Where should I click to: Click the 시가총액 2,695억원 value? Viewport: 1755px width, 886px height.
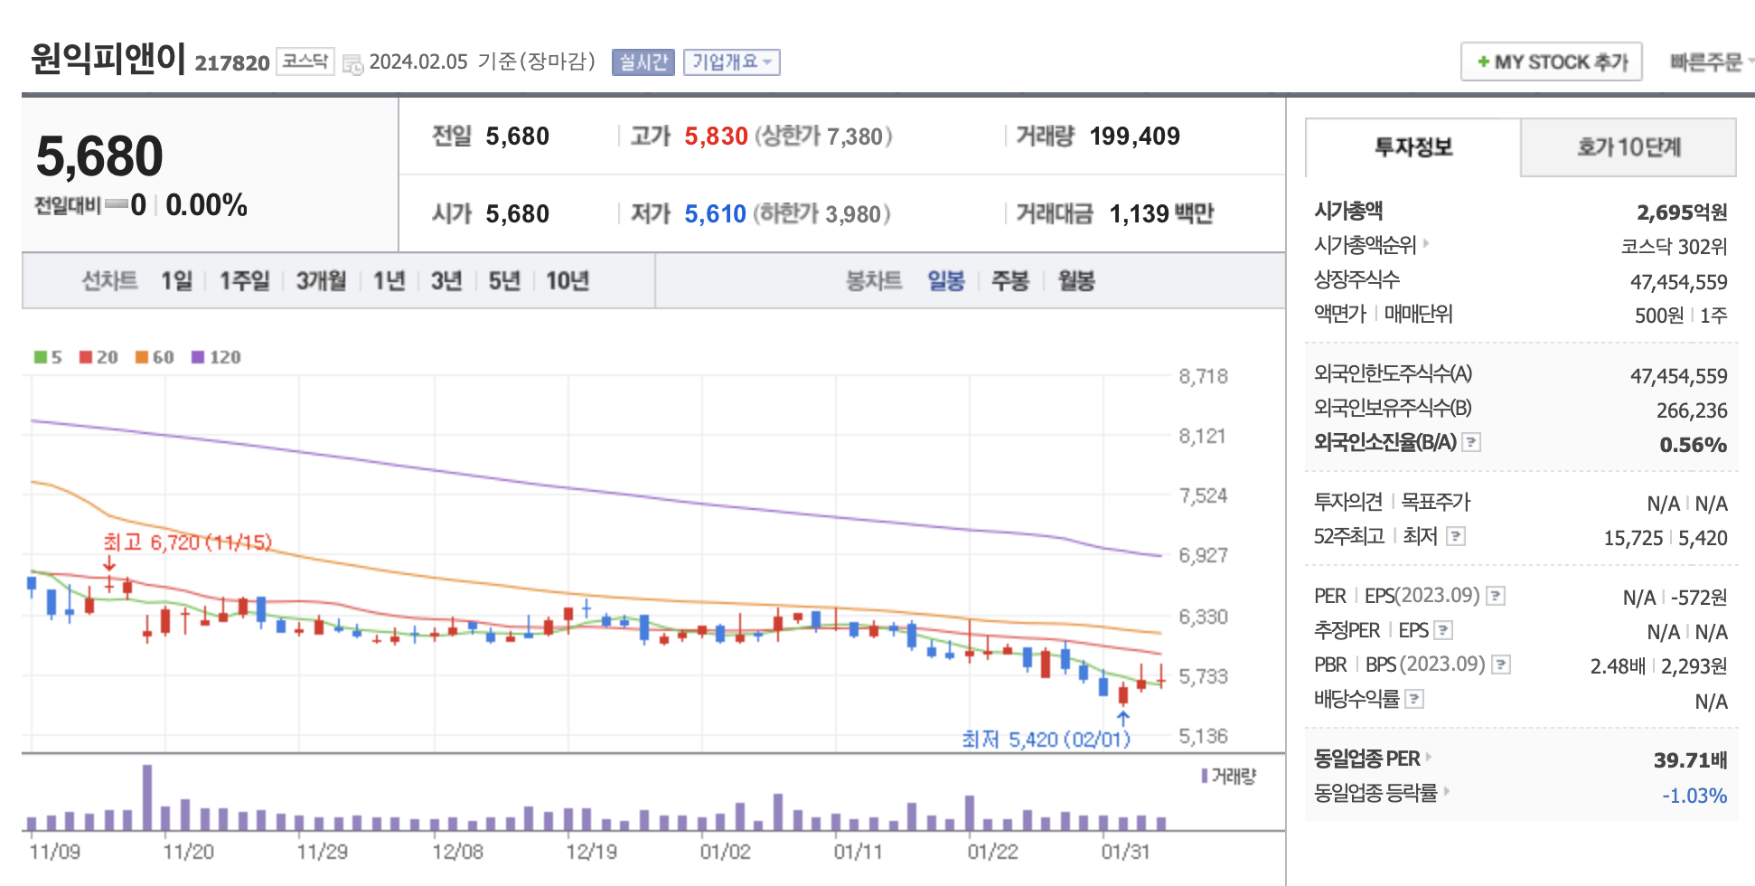tap(1682, 212)
